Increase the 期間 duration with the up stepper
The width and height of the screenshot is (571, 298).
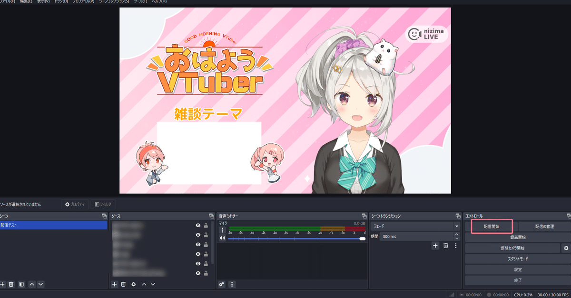(x=457, y=234)
